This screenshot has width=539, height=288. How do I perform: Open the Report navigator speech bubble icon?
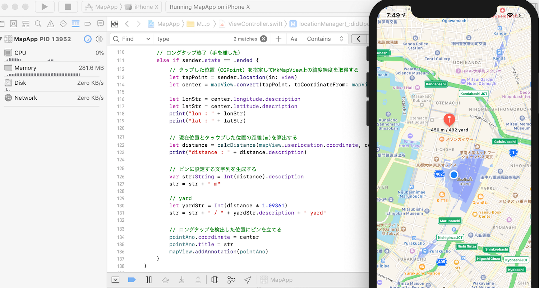(x=100, y=24)
